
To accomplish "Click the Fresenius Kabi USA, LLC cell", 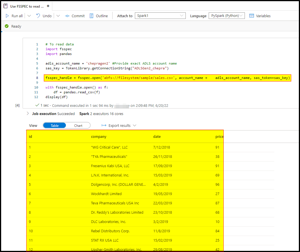I will coord(110,166).
